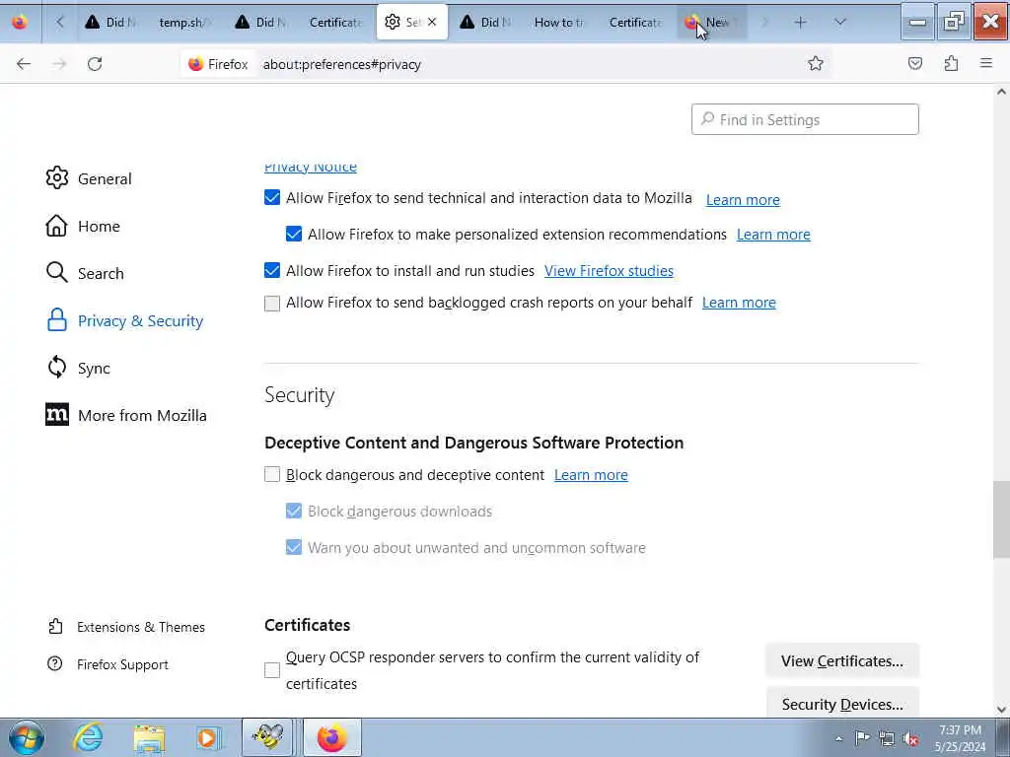The image size is (1010, 757).
Task: Bookmark this page with the star icon
Action: (816, 63)
